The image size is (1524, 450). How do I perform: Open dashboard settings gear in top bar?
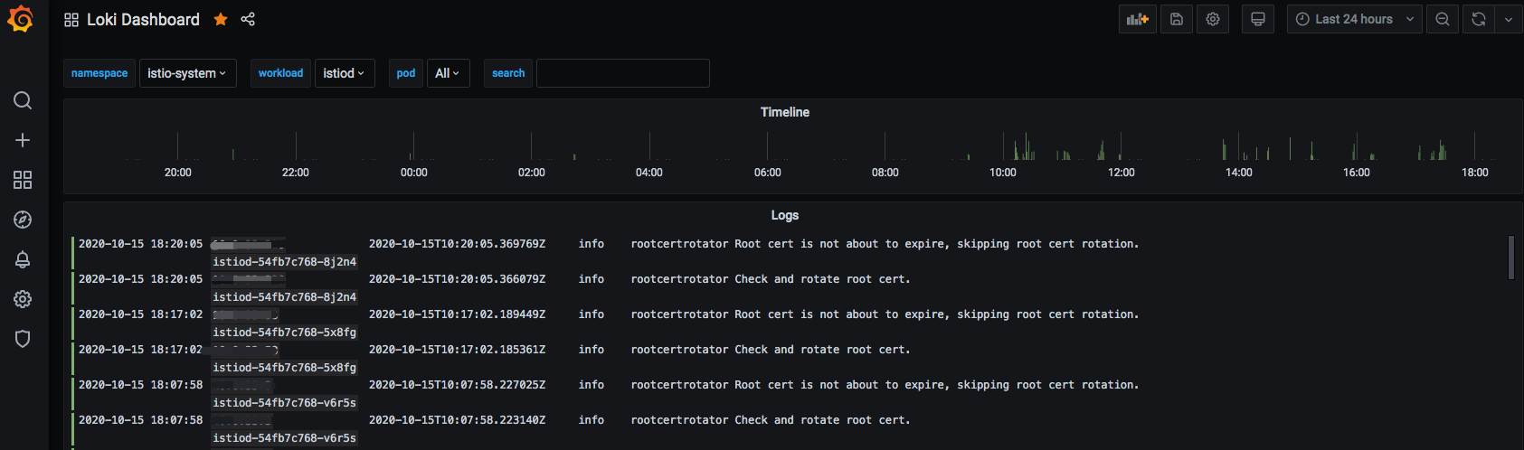1213,19
